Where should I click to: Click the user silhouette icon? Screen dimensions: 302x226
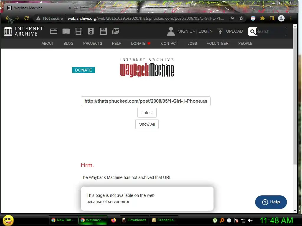[x=171, y=31]
